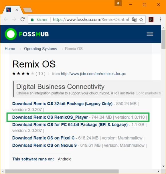Screen dimensions: 166x174
Task: Click horizontal scrollbar left arrow
Action: click(3, 171)
